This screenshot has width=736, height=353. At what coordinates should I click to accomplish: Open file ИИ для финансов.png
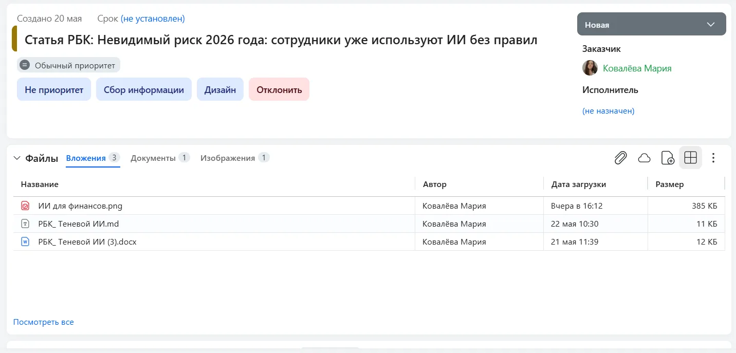[80, 206]
